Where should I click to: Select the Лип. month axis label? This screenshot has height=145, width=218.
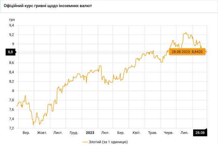[184, 133]
